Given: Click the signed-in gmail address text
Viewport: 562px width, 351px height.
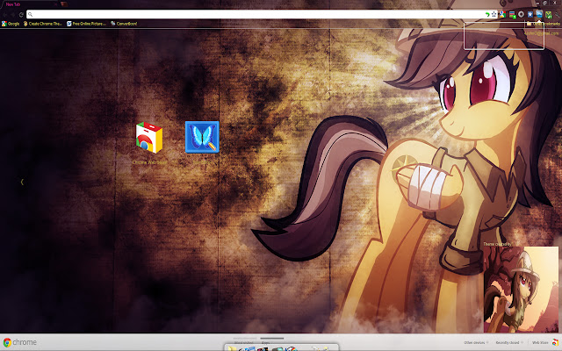Looking at the screenshot, I should pyautogui.click(x=541, y=33).
